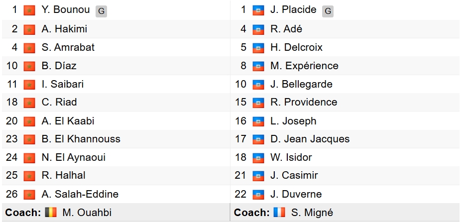Click shirt number 20 for El Kaabi
Screen dimensions: 468x223
12,121
